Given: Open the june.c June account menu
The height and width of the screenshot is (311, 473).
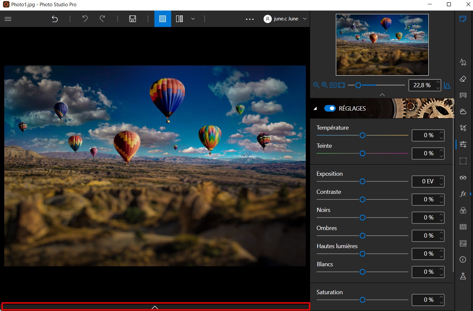Looking at the screenshot, I should (285, 19).
